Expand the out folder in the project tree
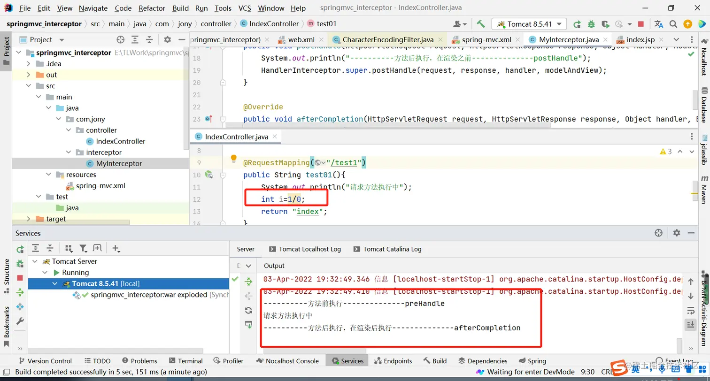The width and height of the screenshot is (710, 381). (29, 75)
